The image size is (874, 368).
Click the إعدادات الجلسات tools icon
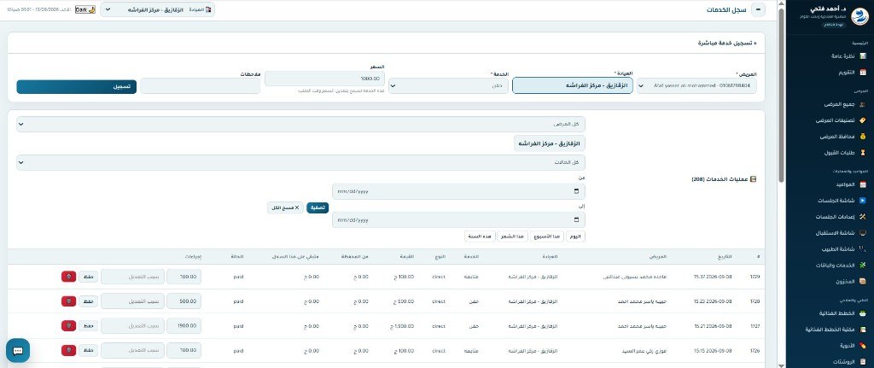[863, 216]
